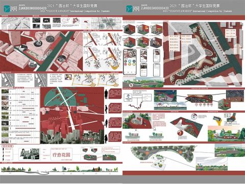Open the night scene rendering with red canopy

point(165,96)
